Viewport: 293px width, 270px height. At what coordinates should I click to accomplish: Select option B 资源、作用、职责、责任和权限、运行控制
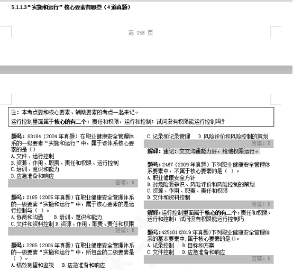pos(65,163)
